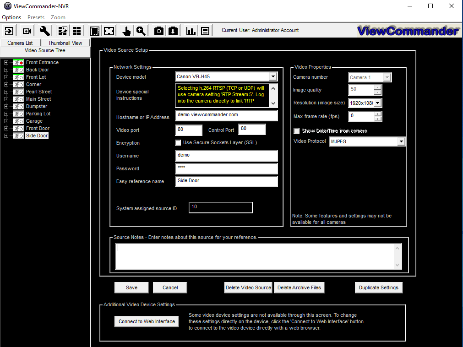The height and width of the screenshot is (347, 463).
Task: Click the Hostname or IP Address field
Action: (227, 116)
